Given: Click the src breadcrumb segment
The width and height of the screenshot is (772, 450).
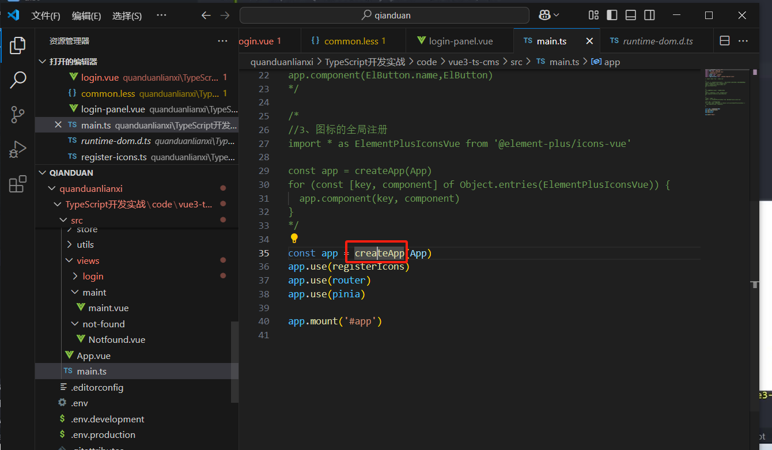Looking at the screenshot, I should click(516, 62).
